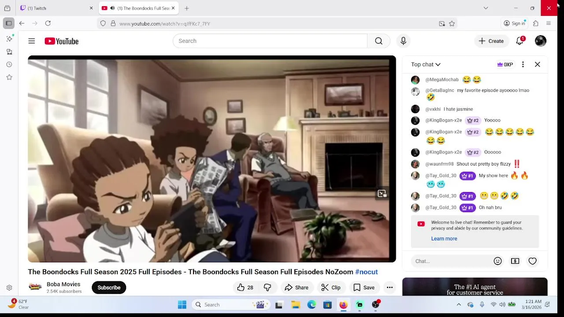Click the Create button
The width and height of the screenshot is (564, 317).
pos(491,41)
